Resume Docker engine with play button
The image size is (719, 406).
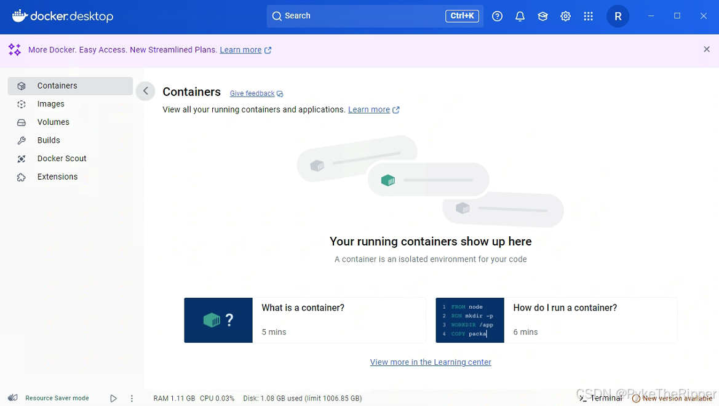tap(113, 398)
